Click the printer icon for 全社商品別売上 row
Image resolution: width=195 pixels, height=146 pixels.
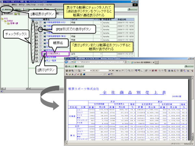[36, 54]
